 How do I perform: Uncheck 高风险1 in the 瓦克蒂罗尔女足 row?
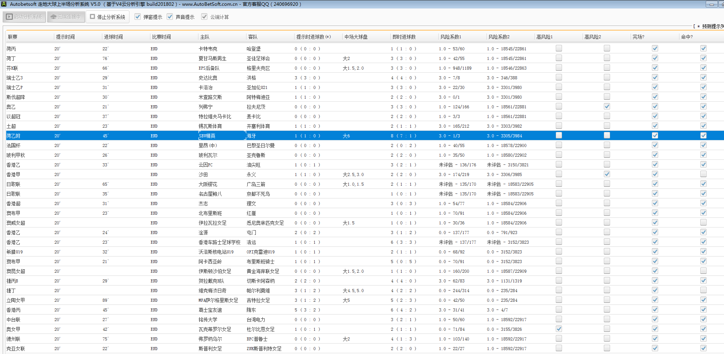click(559, 329)
